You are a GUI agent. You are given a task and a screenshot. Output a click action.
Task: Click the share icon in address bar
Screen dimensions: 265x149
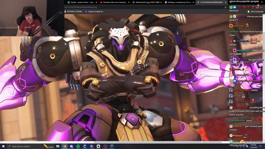[x=225, y=7]
